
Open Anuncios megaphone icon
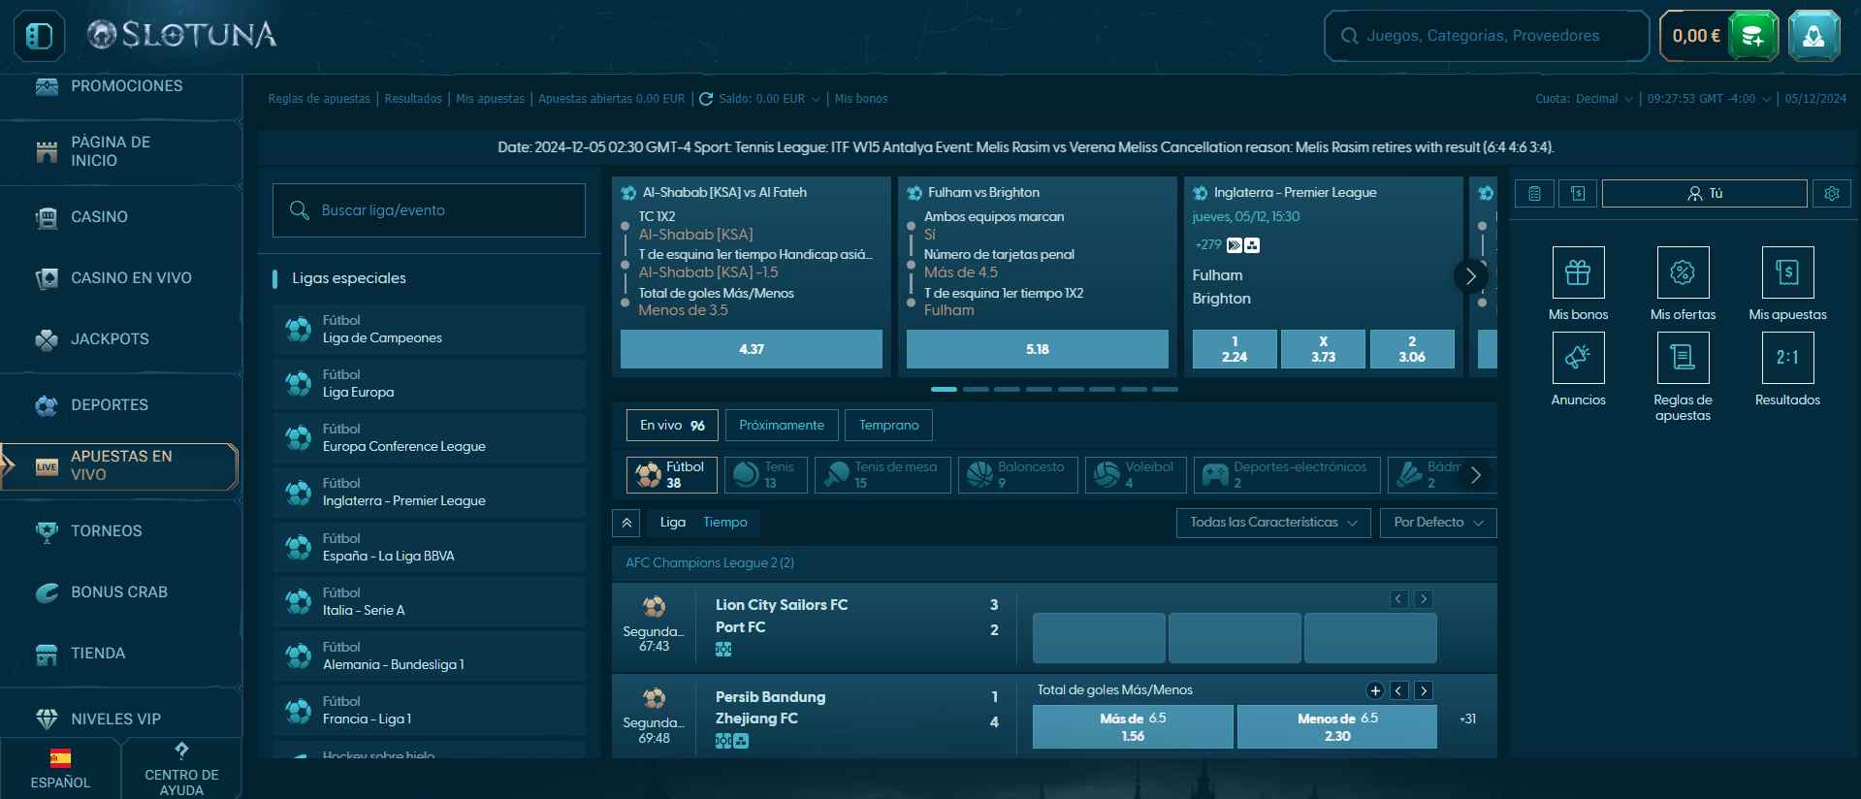1578,358
